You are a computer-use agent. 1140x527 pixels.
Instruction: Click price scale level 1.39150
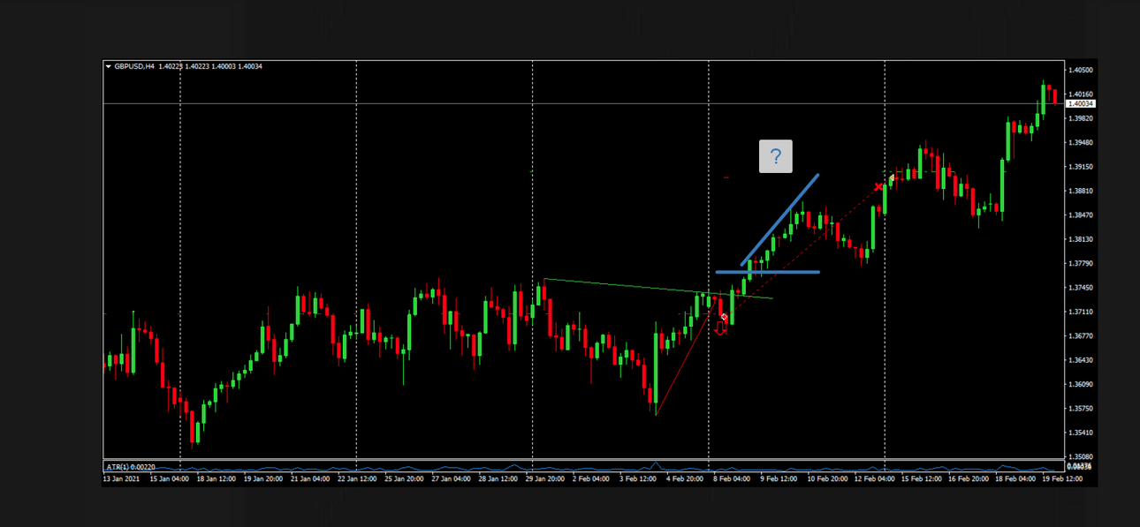point(1081,167)
